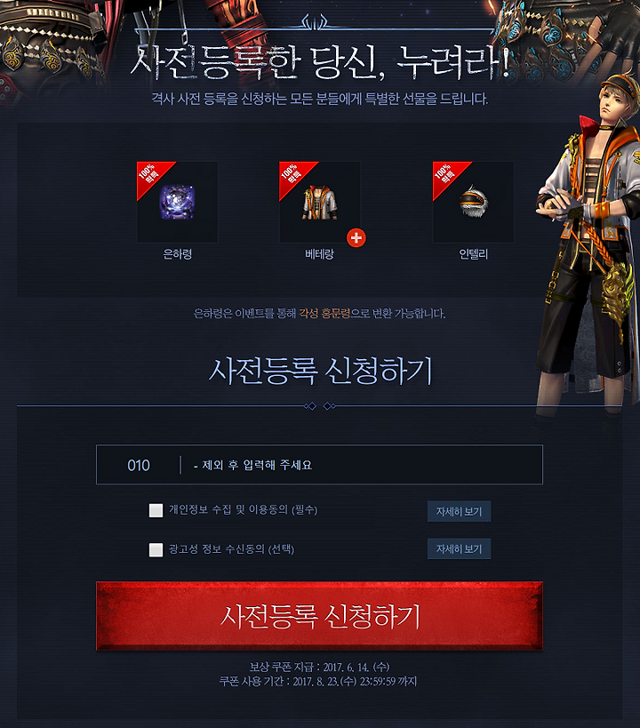Toggle consent via 개인정보 수집 label text
This screenshot has height=728, width=640.
click(243, 510)
